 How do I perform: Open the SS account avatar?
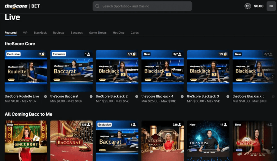tap(271, 6)
